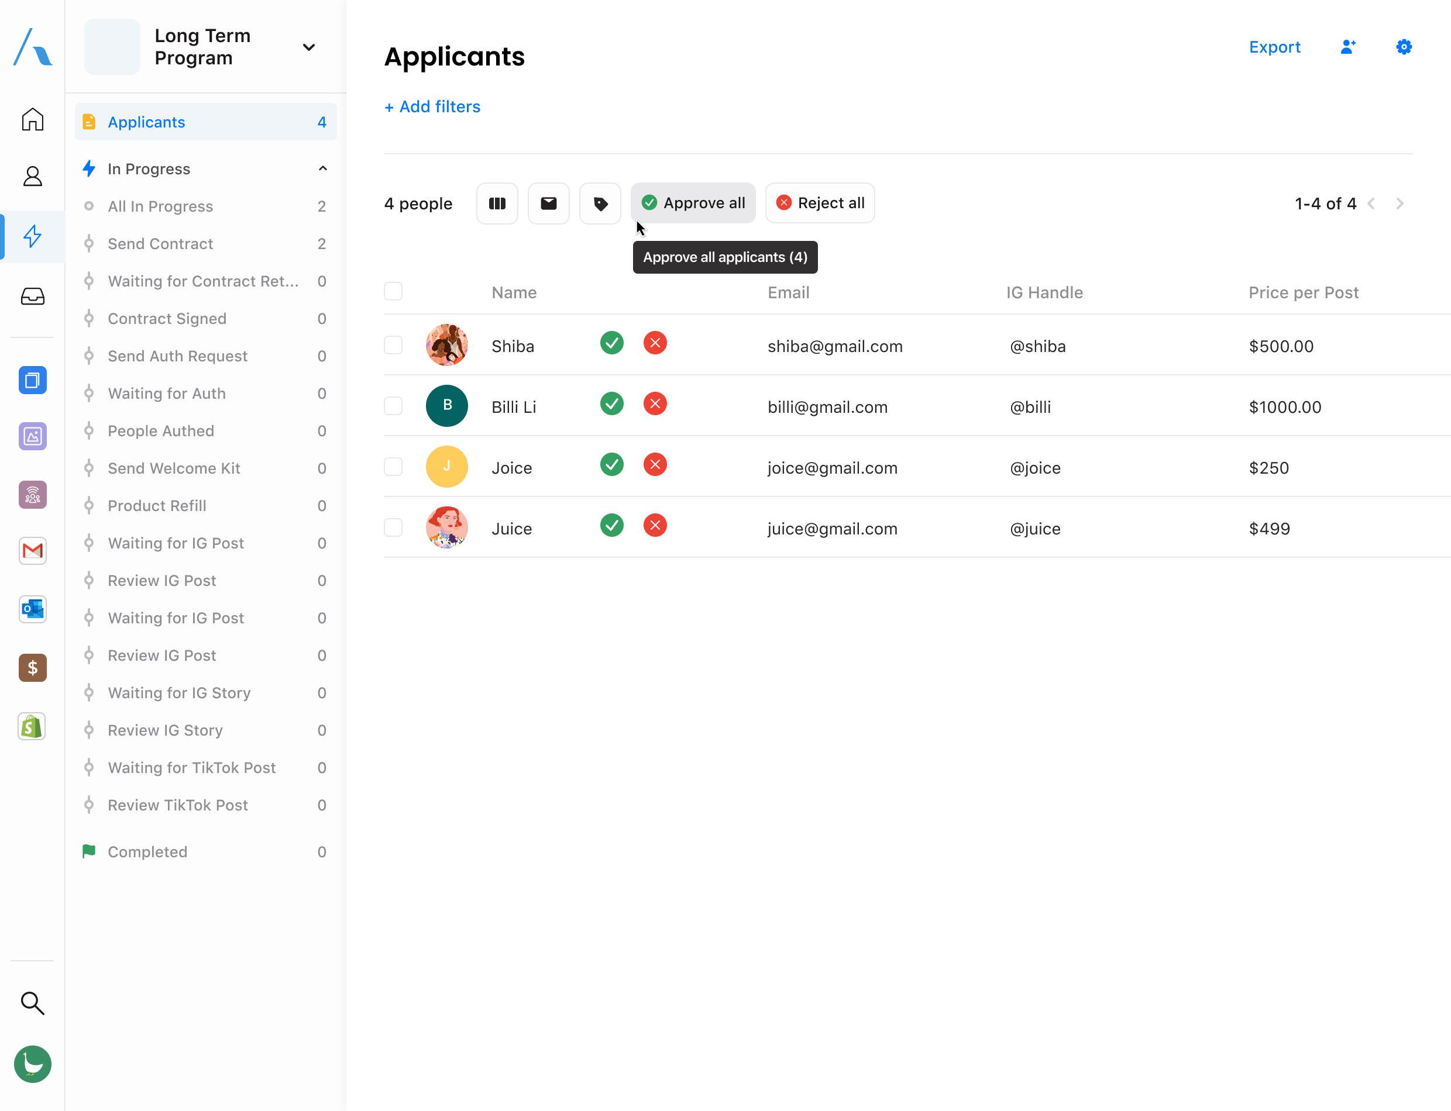Open the Gmail integration in sidebar
Screen dimensions: 1451x1111
(x=32, y=551)
